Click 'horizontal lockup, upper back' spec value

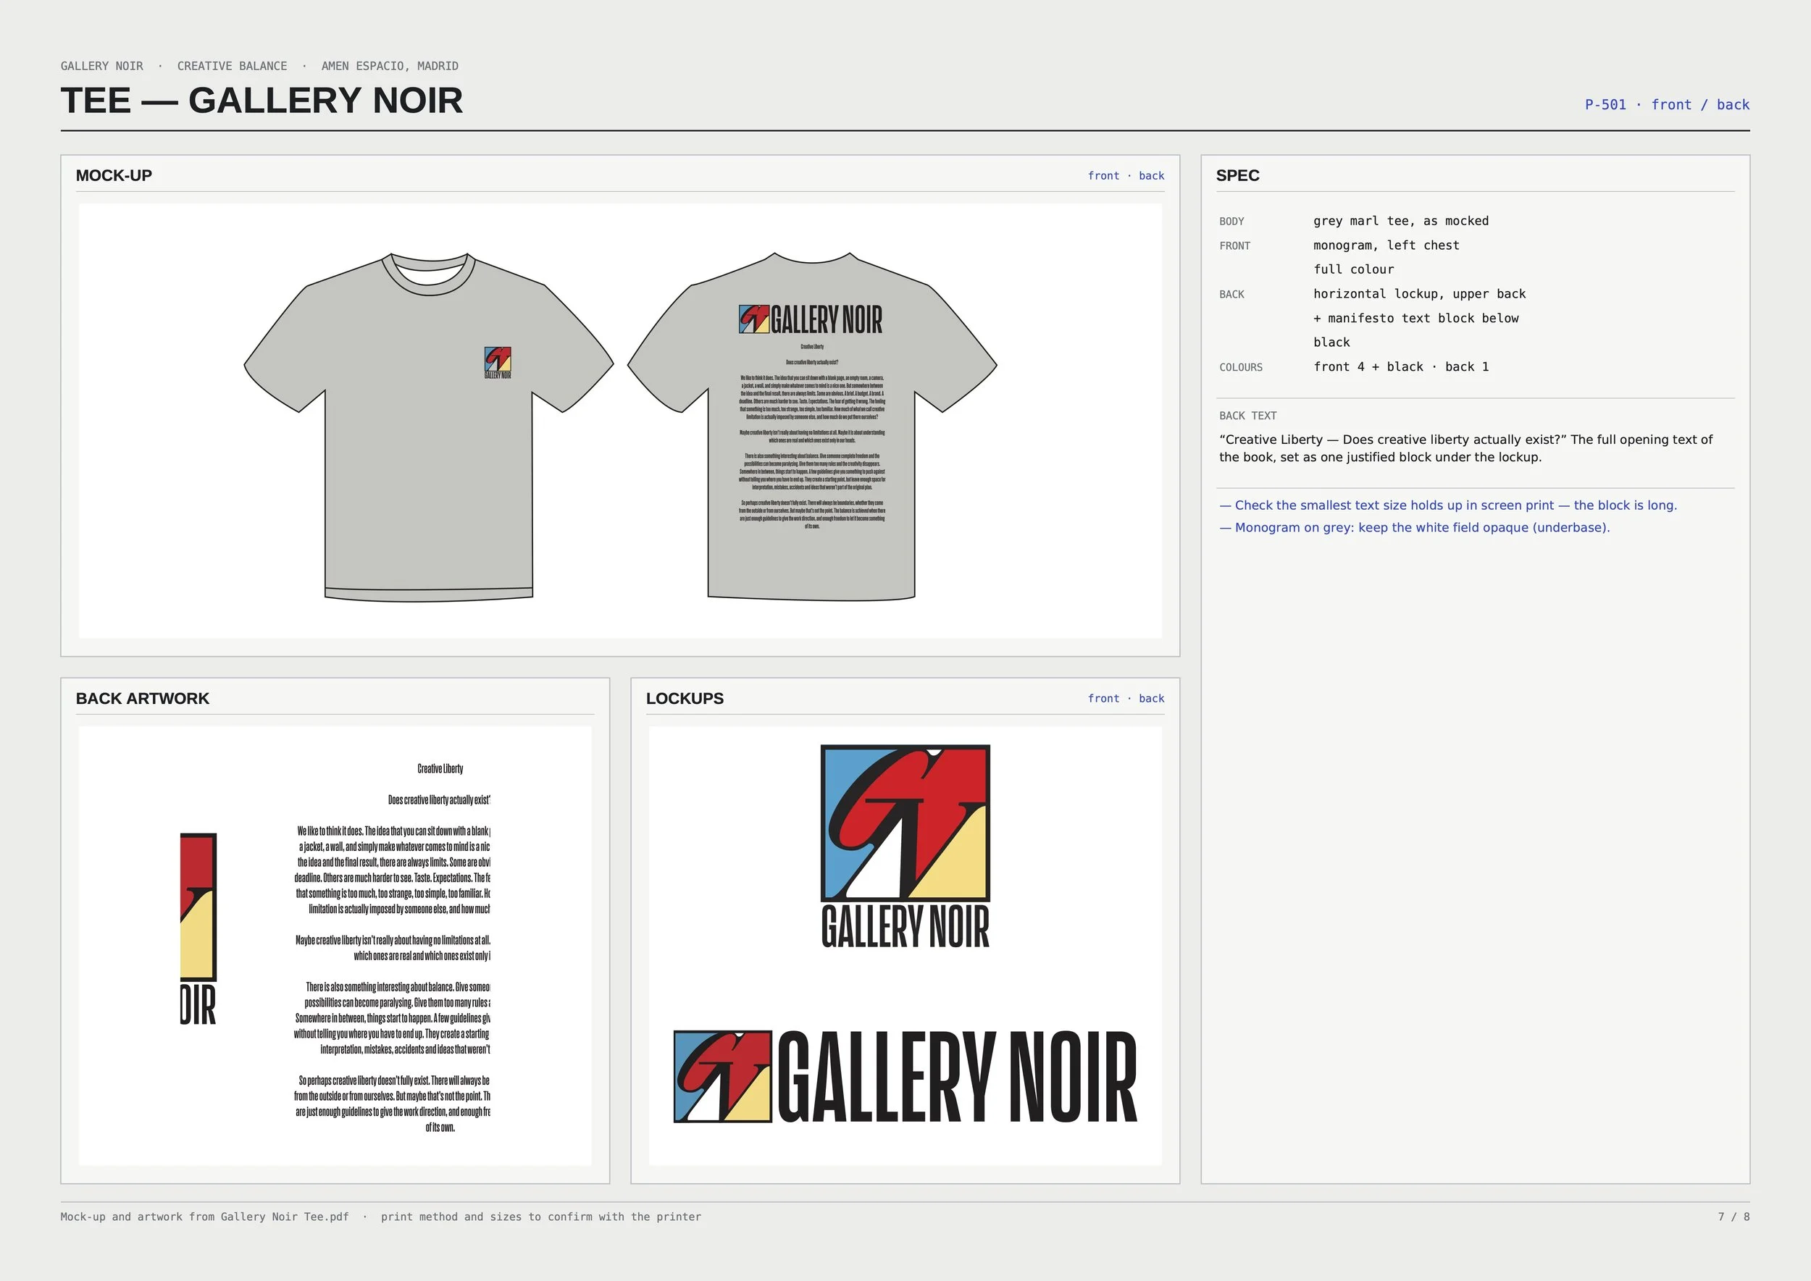click(x=1420, y=294)
